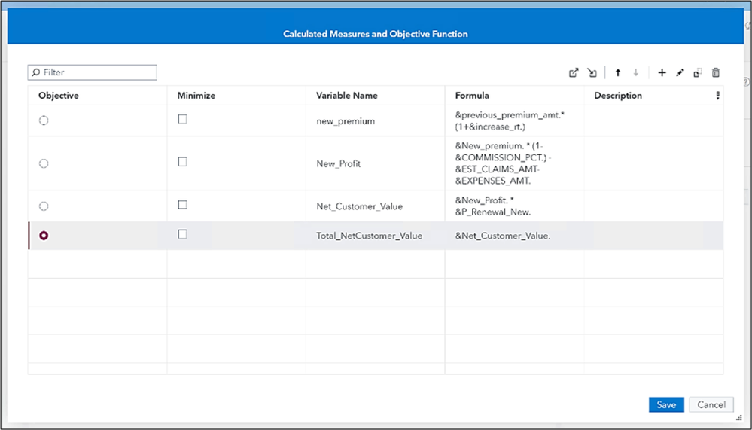This screenshot has width=752, height=430.
Task: Save the calculated measures
Action: pyautogui.click(x=666, y=404)
